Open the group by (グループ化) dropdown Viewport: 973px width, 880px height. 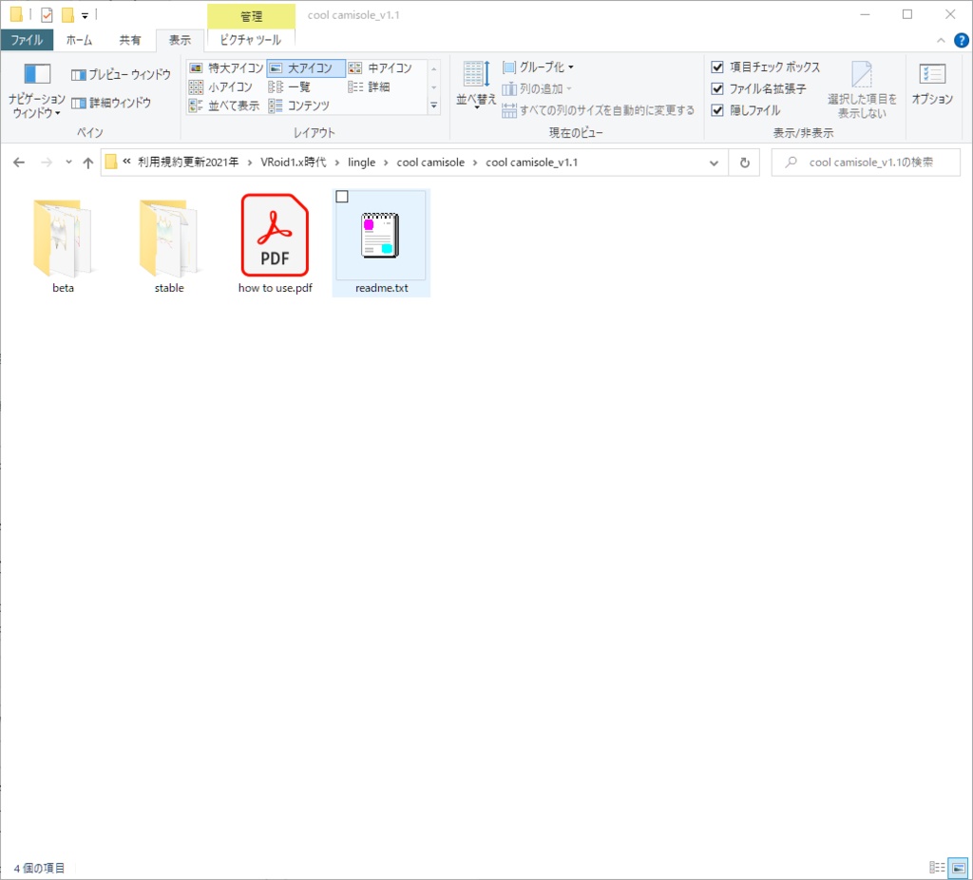(x=538, y=67)
